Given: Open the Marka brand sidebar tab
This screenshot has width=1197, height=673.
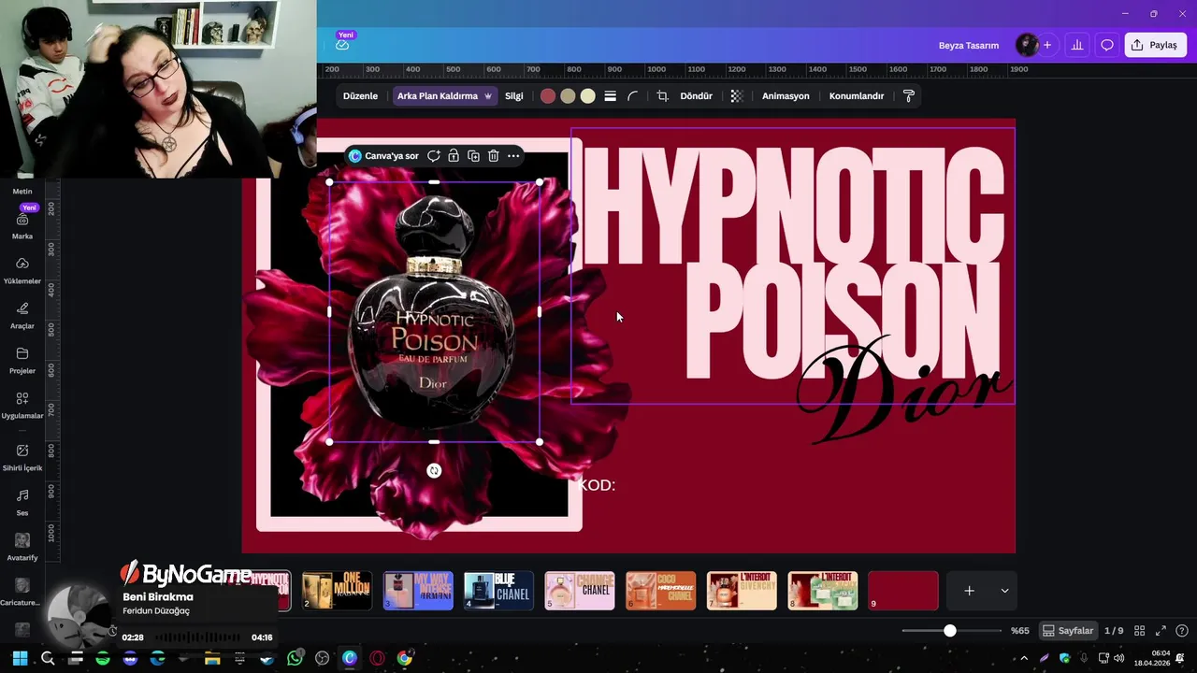Looking at the screenshot, I should 22,226.
